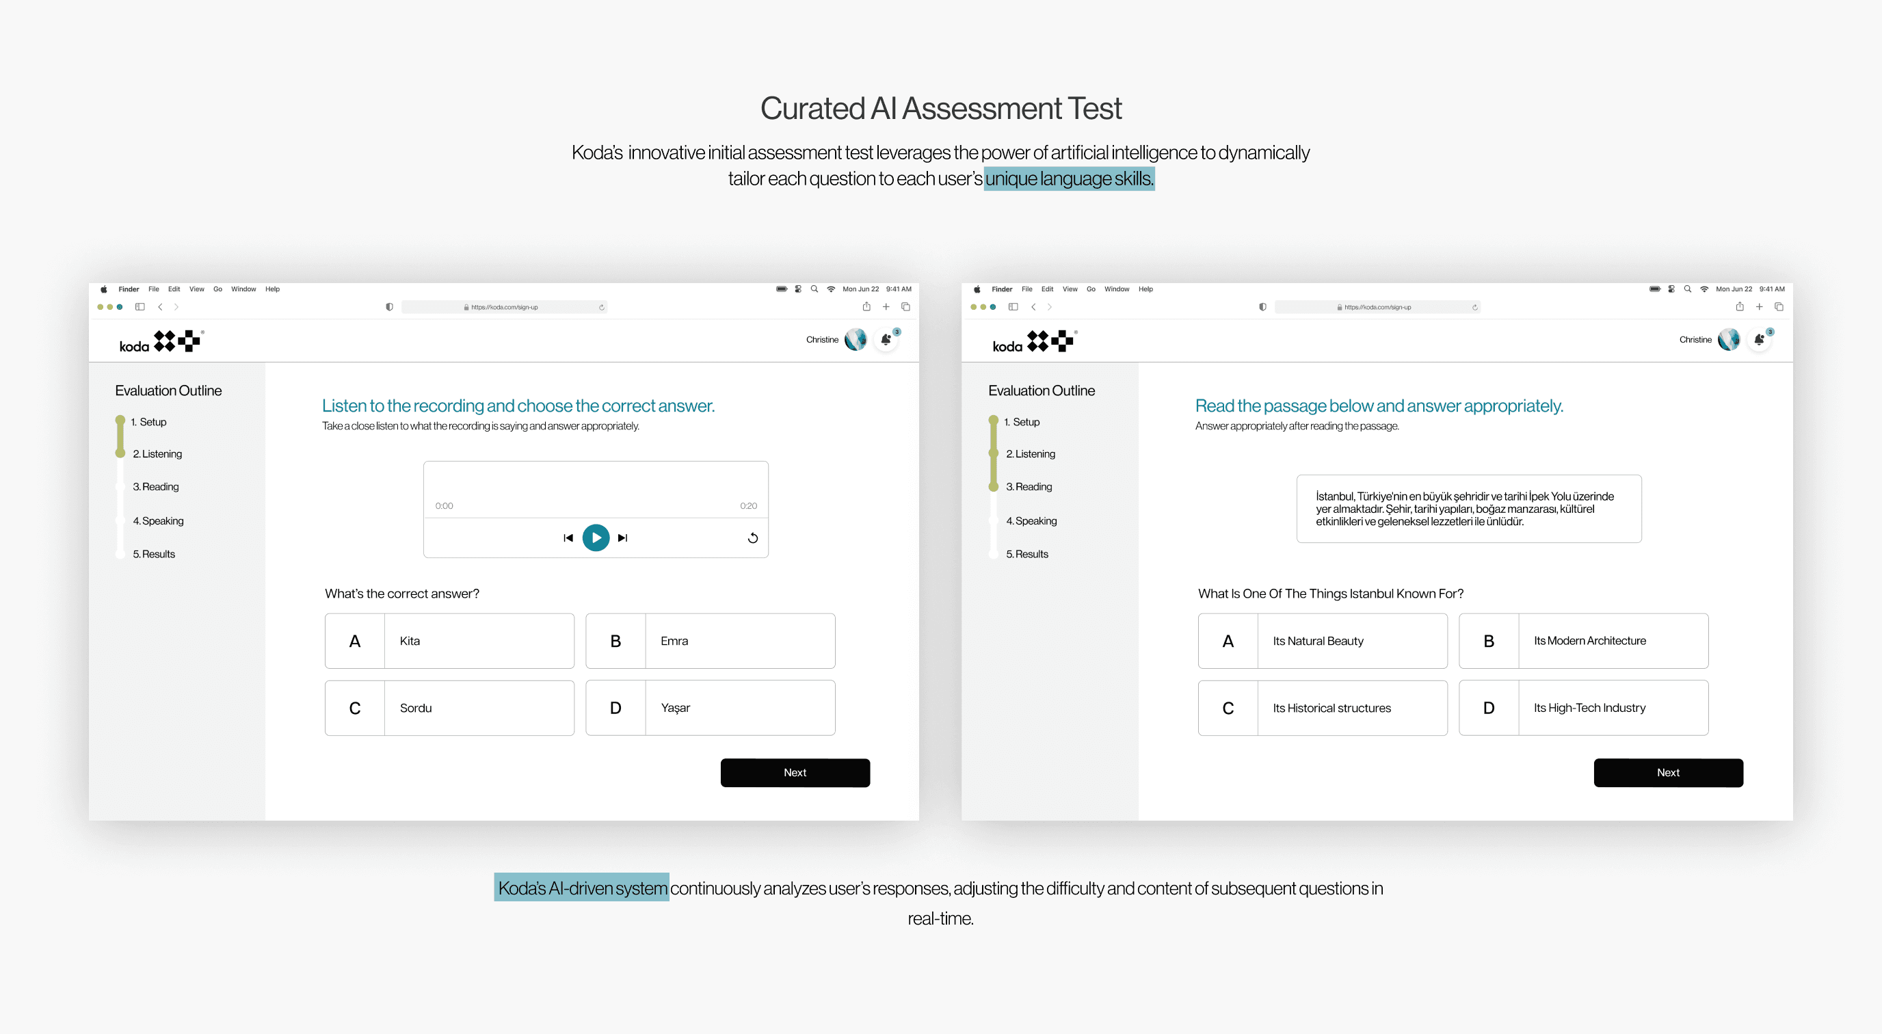Viewport: 1882px width, 1034px height.
Task: Toggle the sidebar icon in the left browser toolbar
Action: tap(140, 307)
